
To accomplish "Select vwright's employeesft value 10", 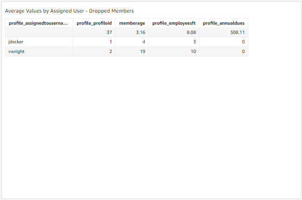I will pyautogui.click(x=174, y=52).
